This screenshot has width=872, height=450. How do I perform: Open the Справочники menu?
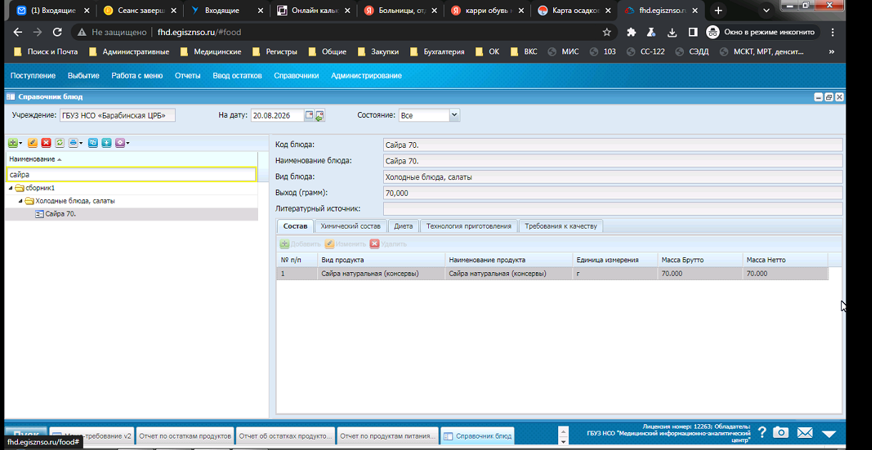[x=296, y=76]
